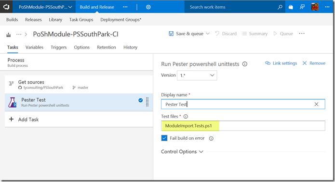Switch to the Retention tab
The height and width of the screenshot is (182, 335).
107,47
